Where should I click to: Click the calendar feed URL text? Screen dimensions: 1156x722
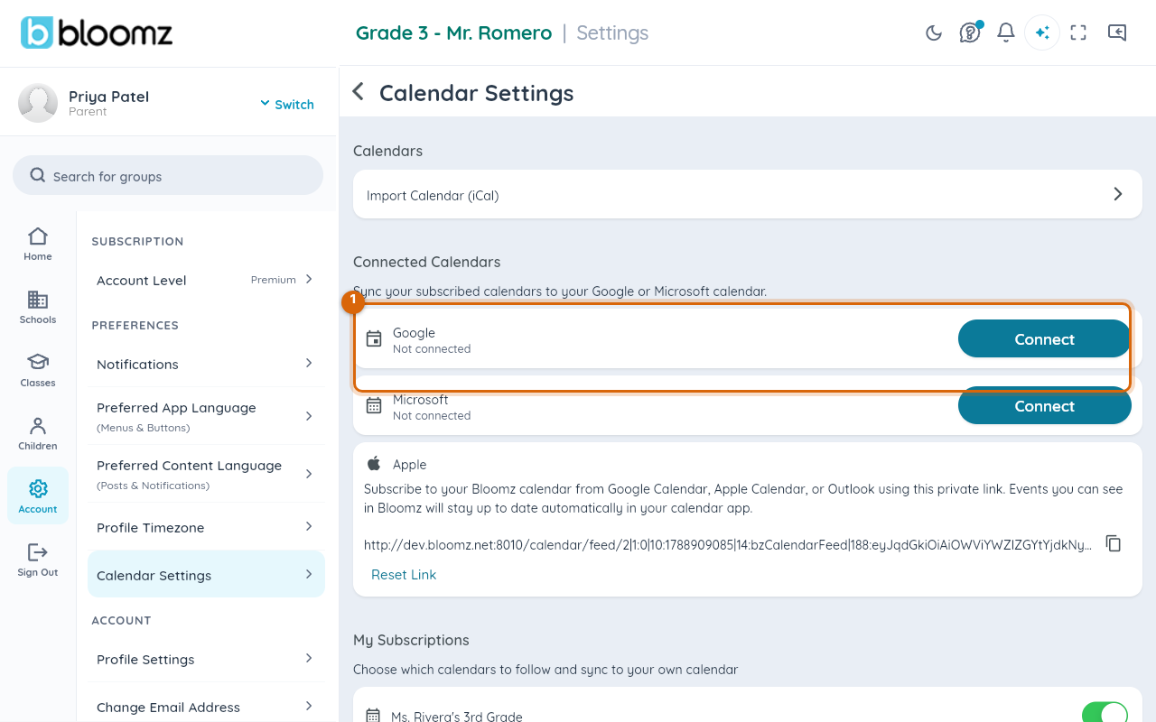[x=728, y=544]
